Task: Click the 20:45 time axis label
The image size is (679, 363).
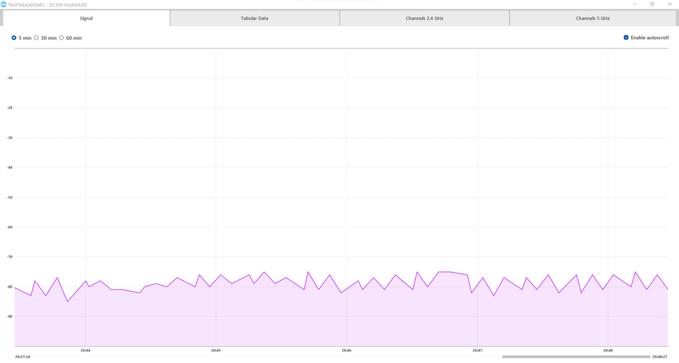Action: (215, 351)
